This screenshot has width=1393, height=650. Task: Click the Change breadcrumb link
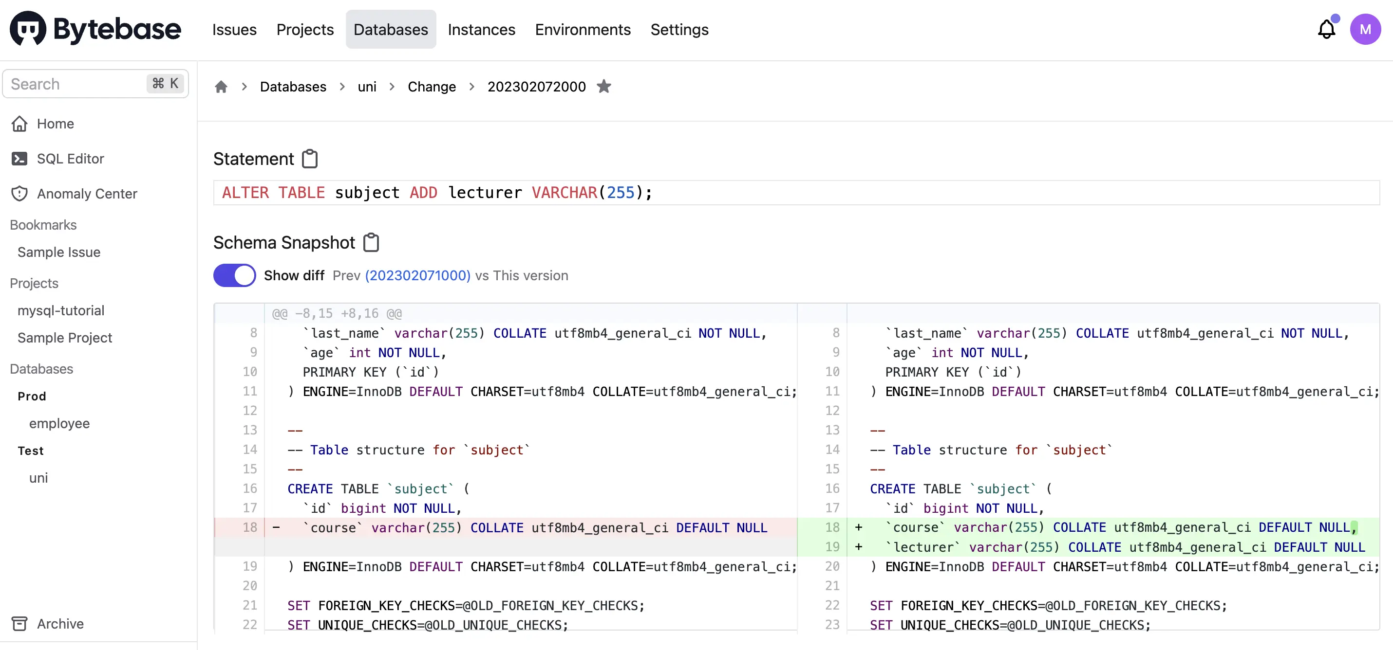click(x=432, y=87)
